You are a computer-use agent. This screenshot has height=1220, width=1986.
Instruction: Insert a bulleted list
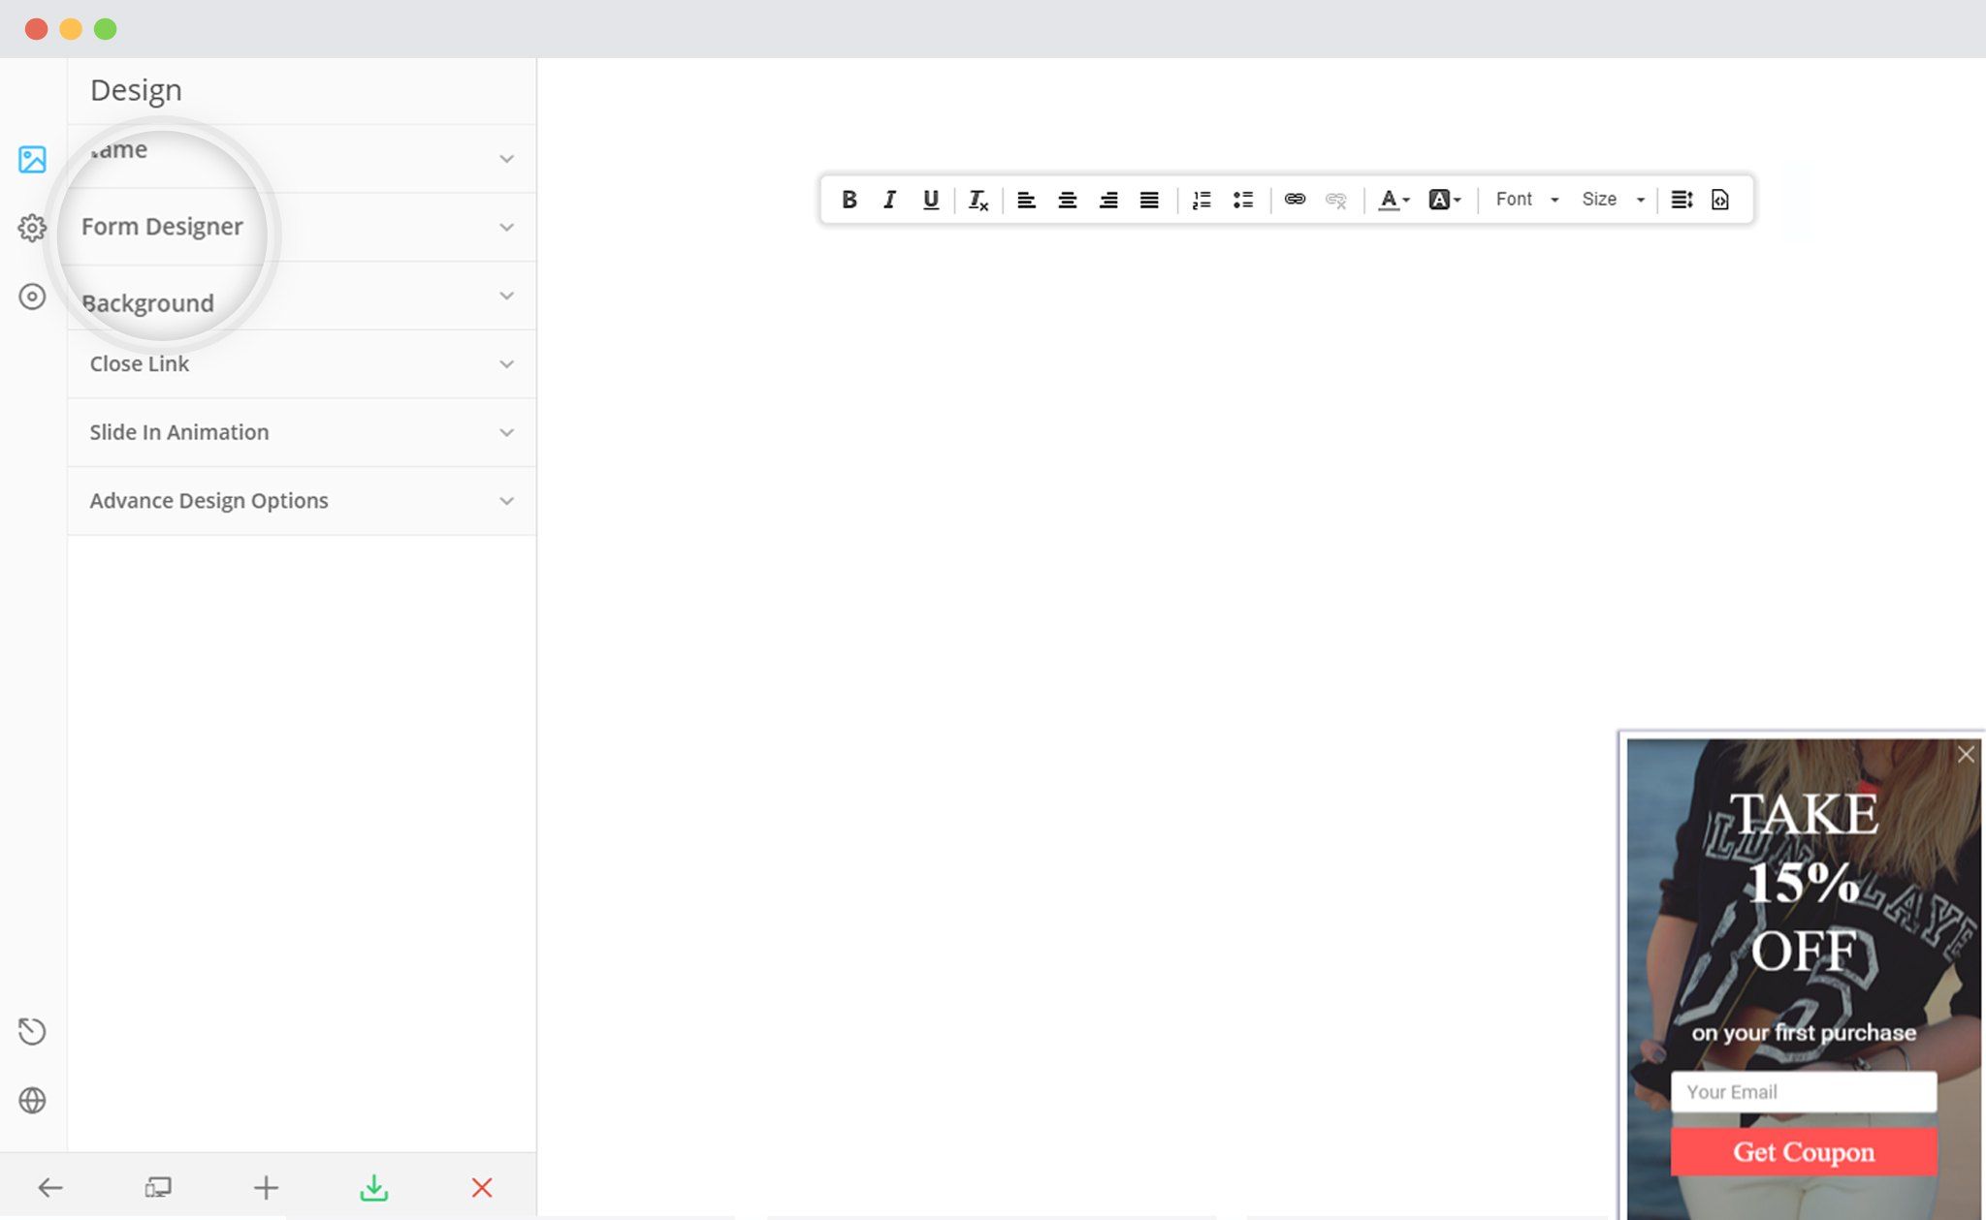pos(1243,200)
